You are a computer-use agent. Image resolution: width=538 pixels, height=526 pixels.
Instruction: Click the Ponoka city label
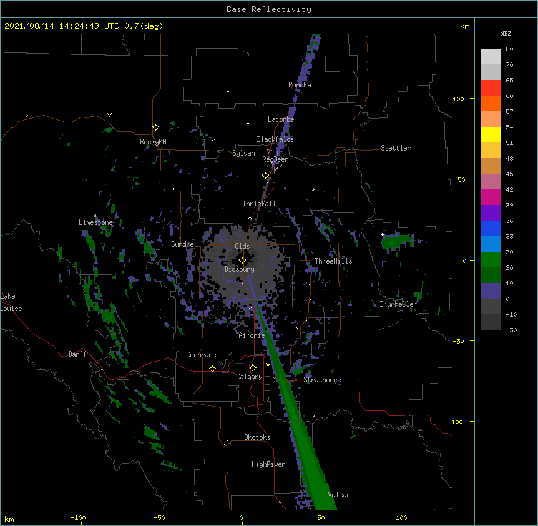300,85
